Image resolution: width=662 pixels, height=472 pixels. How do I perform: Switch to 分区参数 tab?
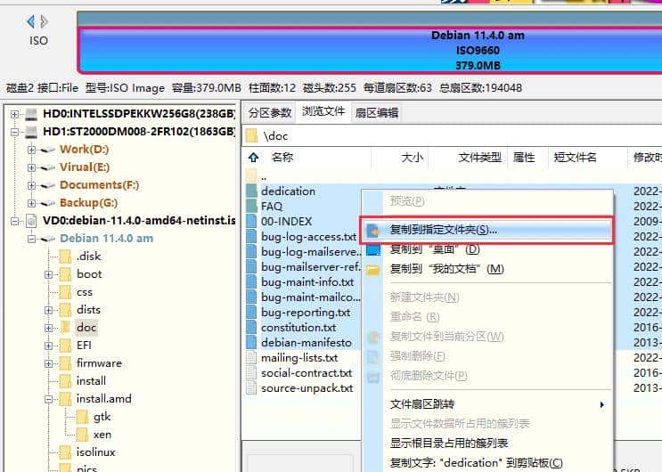(x=270, y=112)
